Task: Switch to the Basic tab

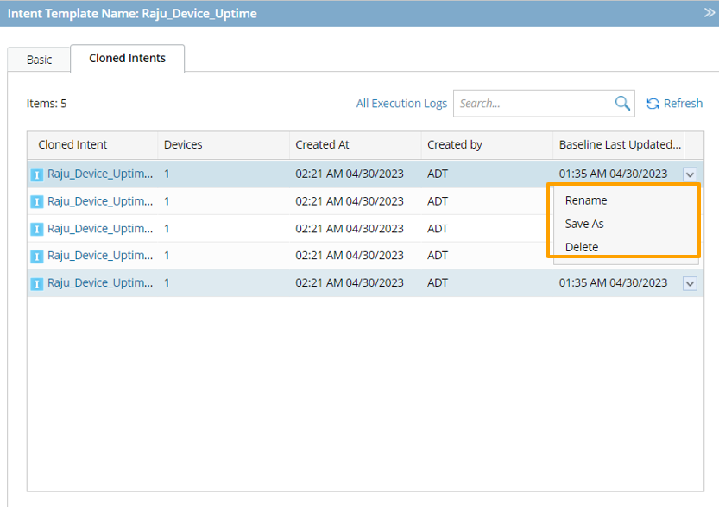Action: coord(39,60)
